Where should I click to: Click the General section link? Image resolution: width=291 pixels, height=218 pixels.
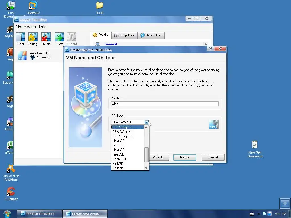click(111, 44)
